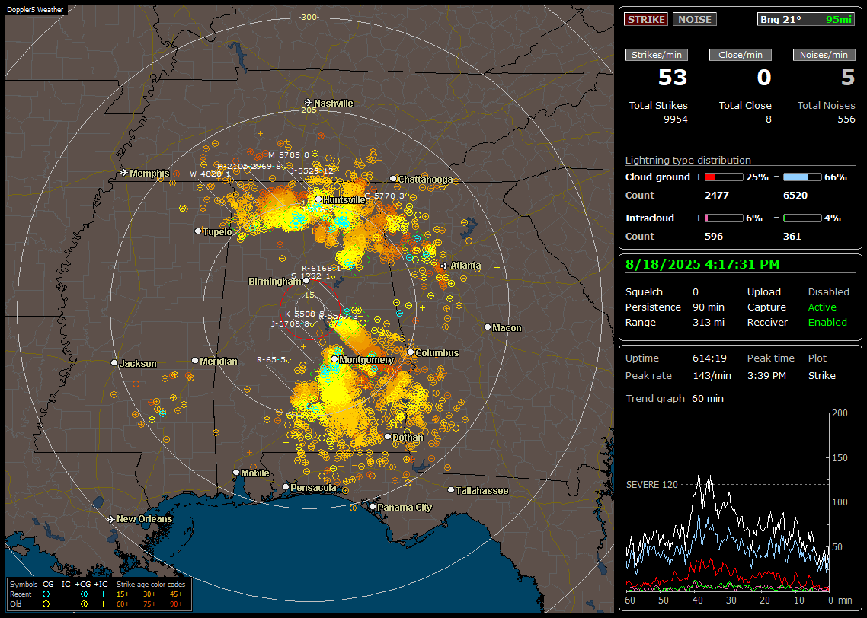Viewport: 867px width, 618px height.
Task: Click the Peak rate value 143/min
Action: [712, 375]
